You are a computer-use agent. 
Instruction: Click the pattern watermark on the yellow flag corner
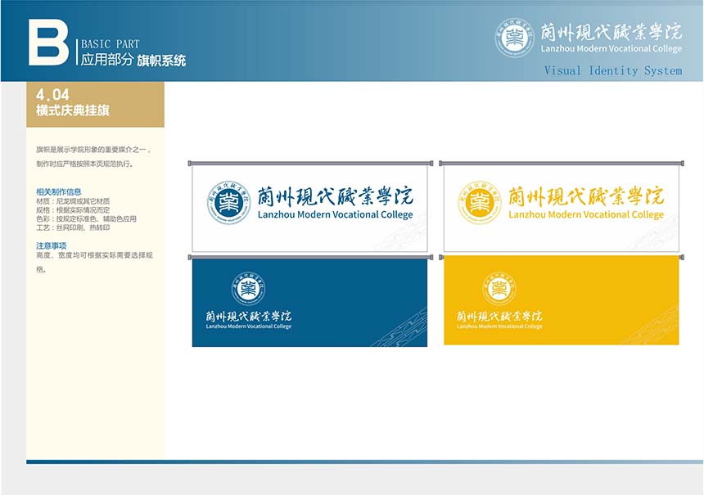click(x=652, y=327)
